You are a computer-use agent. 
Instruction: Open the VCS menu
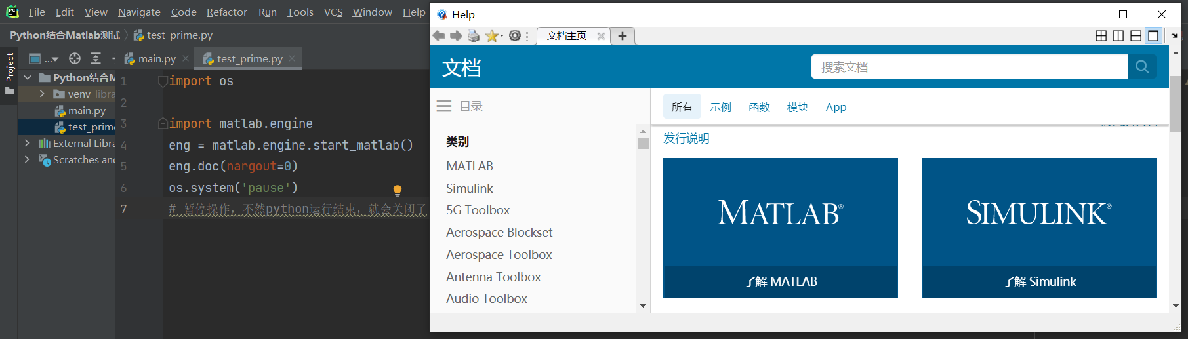pos(333,12)
